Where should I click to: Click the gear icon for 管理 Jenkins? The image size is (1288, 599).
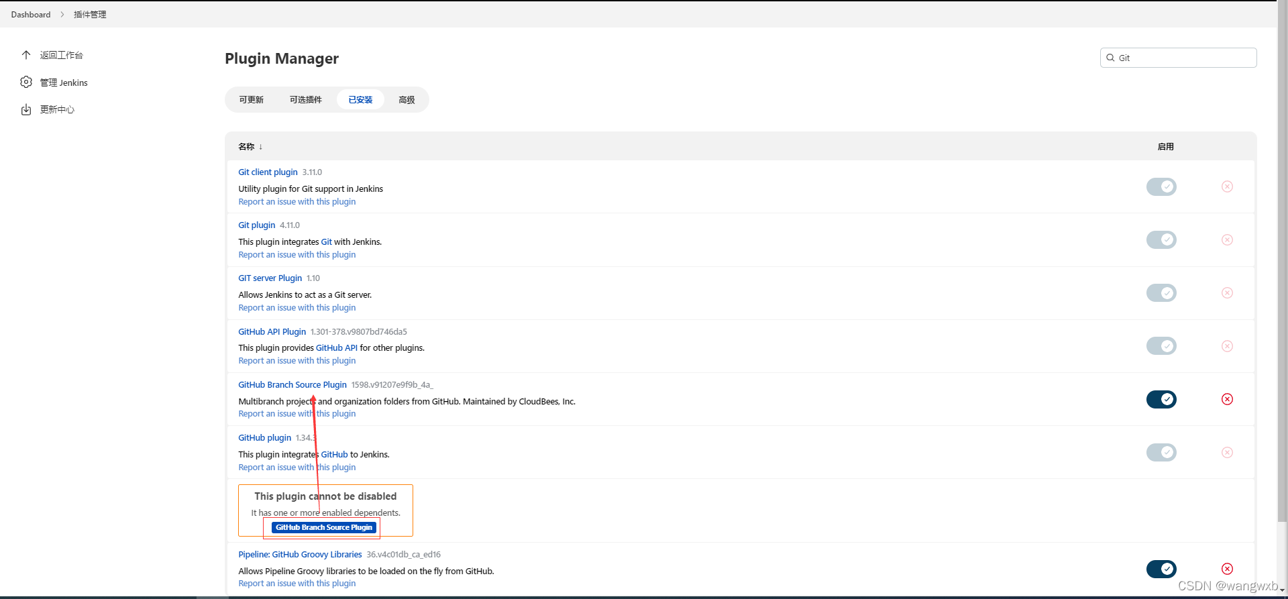26,82
